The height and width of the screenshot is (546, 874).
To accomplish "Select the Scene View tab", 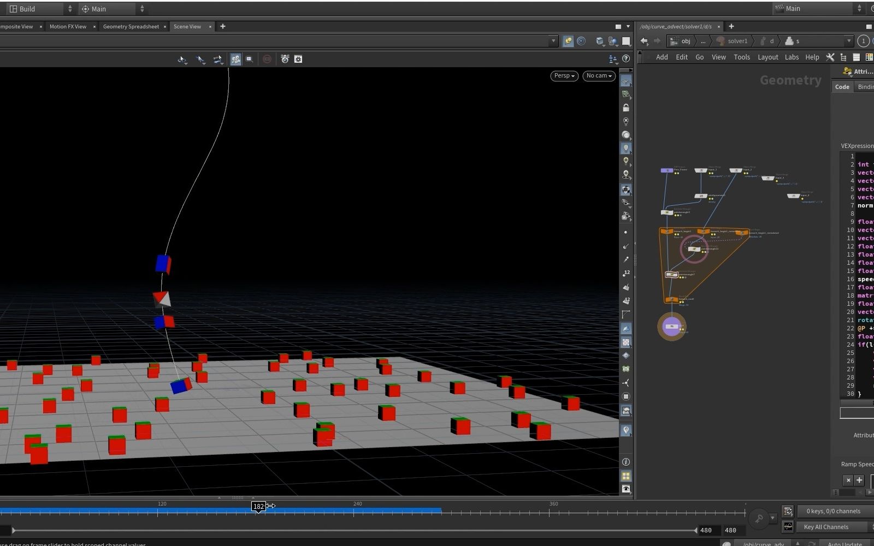I will point(187,26).
